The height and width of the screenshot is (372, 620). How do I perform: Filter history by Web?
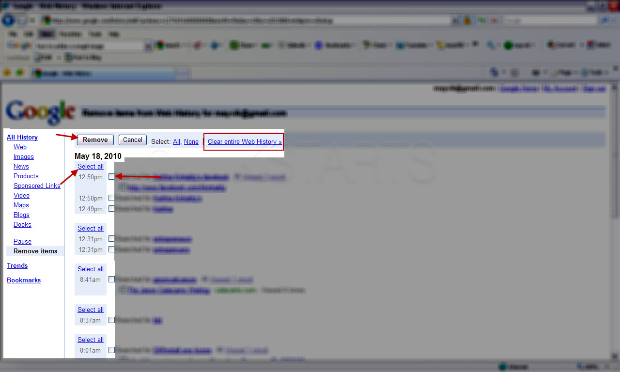point(20,147)
